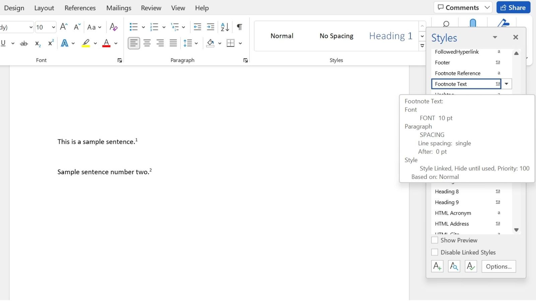The width and height of the screenshot is (536, 301).
Task: Expand the Footnote Text style dropdown arrow
Action: 507,84
